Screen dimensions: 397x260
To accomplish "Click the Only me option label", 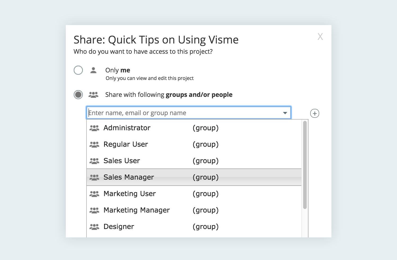I will tap(118, 70).
